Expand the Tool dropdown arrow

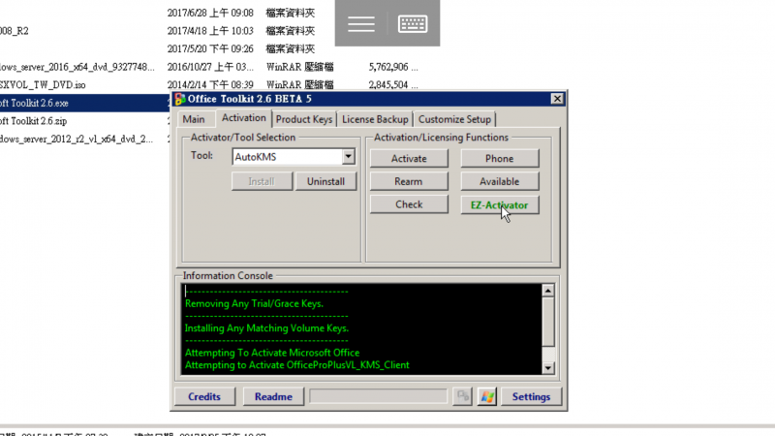click(349, 157)
